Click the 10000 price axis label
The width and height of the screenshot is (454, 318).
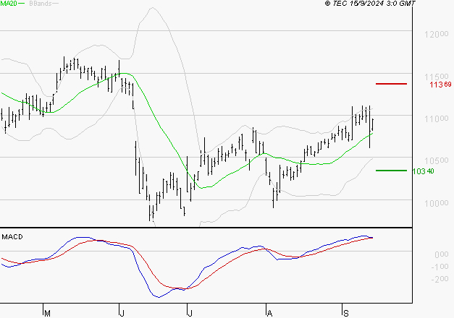tap(437, 203)
